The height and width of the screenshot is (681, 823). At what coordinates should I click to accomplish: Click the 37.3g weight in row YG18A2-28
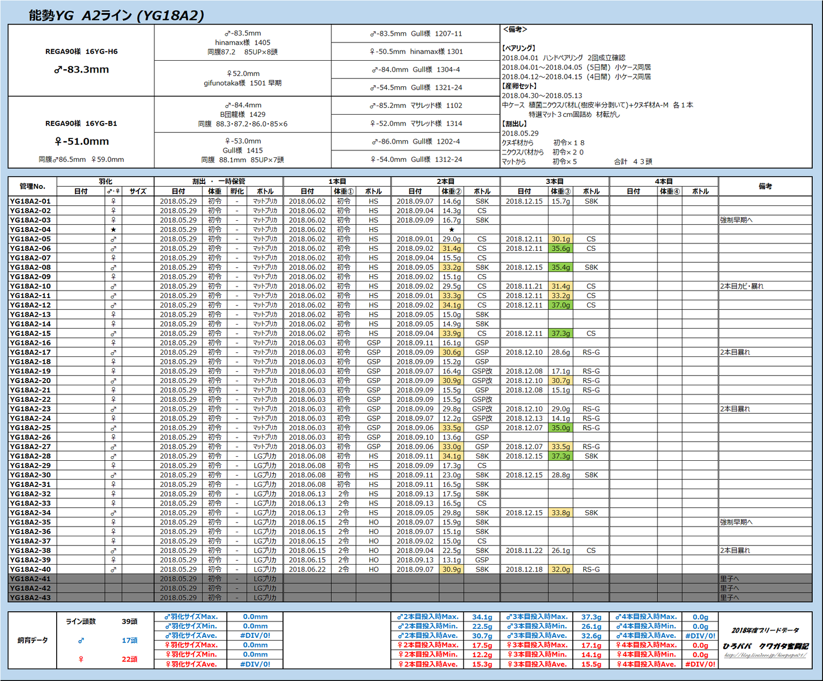point(561,456)
